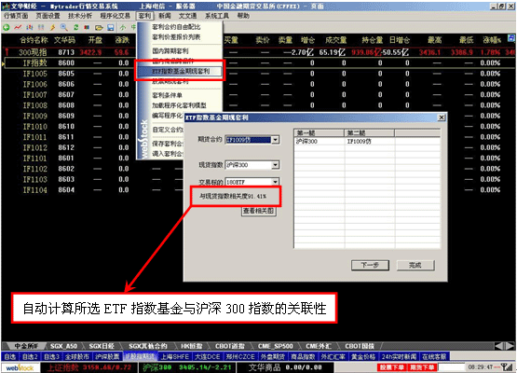Click the red 期货下单 button
Screen dimensions: 517x373
421,367
